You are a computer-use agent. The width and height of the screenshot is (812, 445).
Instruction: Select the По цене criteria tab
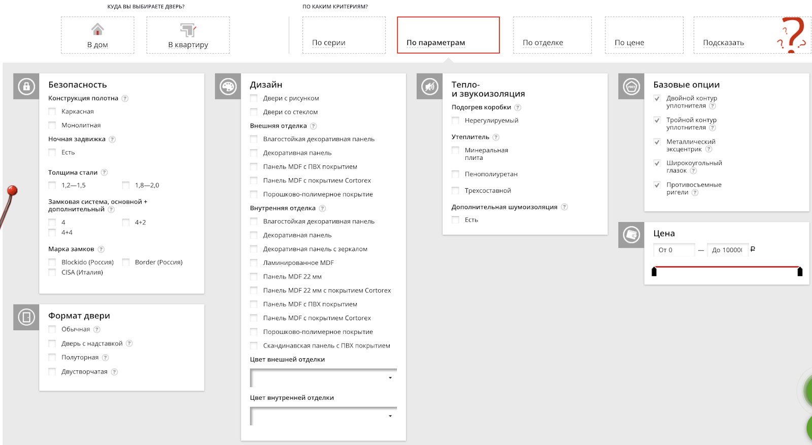pyautogui.click(x=644, y=35)
